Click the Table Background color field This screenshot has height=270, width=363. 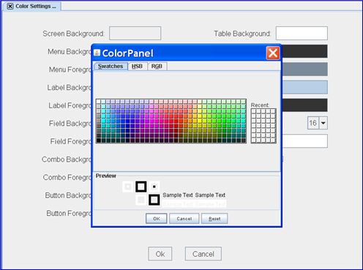pos(302,33)
